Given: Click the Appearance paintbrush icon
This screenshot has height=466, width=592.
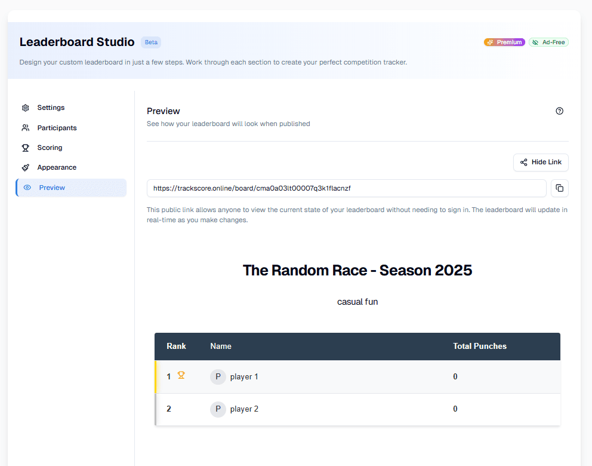Looking at the screenshot, I should click(25, 167).
